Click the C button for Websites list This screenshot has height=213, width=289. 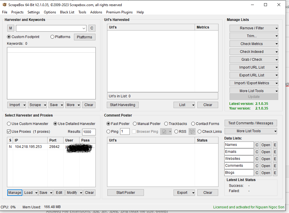click(257, 159)
